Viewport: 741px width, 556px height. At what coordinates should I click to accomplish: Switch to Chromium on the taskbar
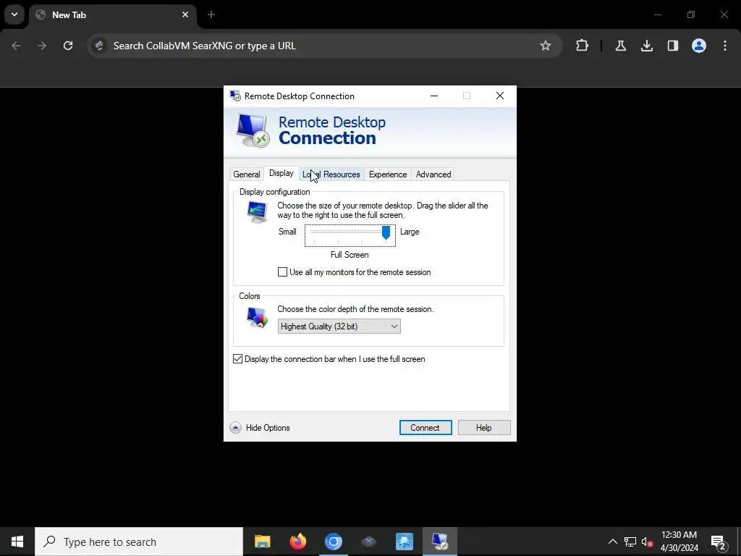333,542
